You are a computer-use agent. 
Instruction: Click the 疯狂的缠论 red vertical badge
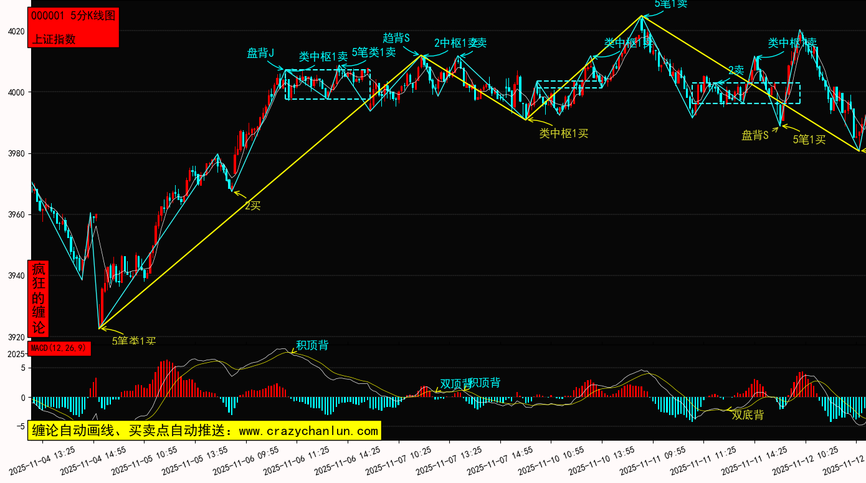coord(39,299)
